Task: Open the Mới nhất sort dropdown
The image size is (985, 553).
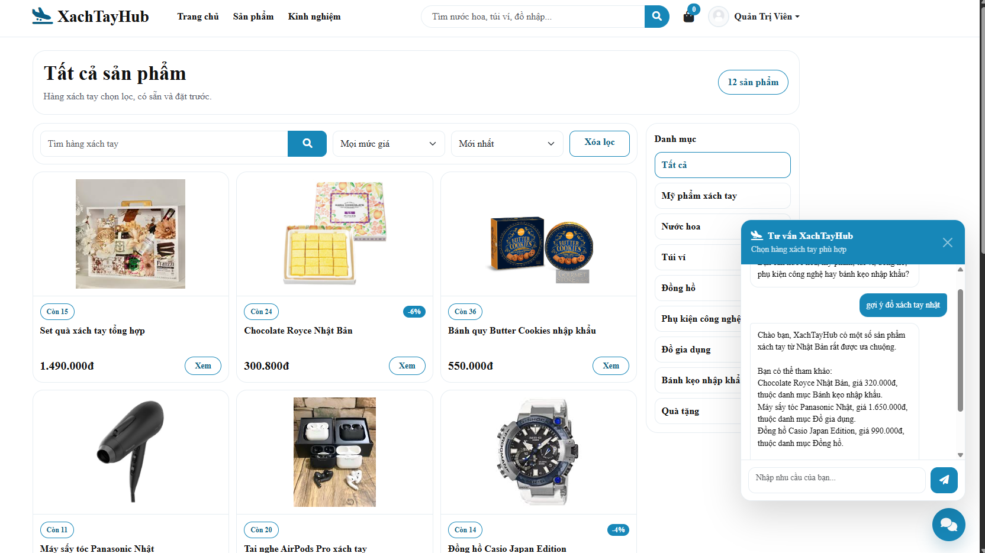Action: pos(507,144)
